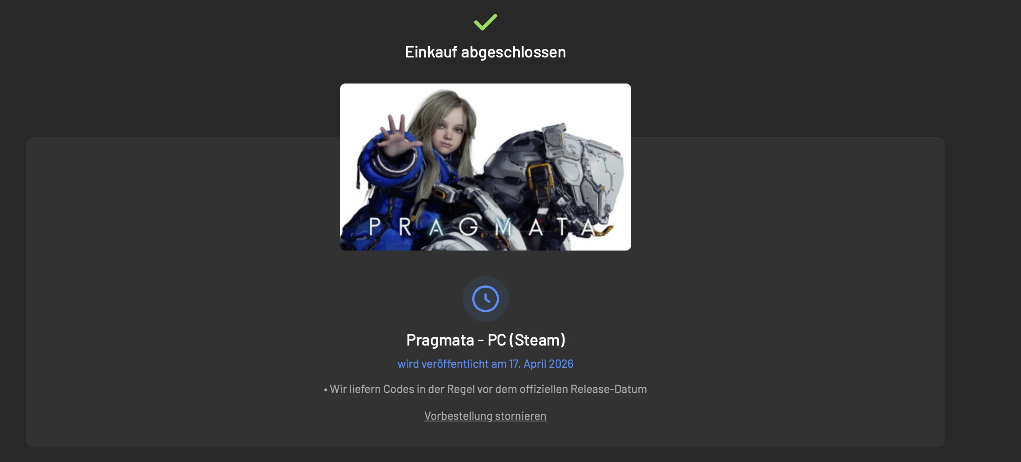Click the blue clock pending-release icon
The image size is (1021, 462).
click(x=485, y=299)
